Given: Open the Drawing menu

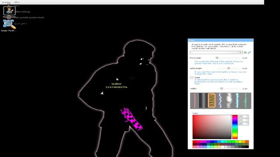Looking at the screenshot, I should pos(6,2).
